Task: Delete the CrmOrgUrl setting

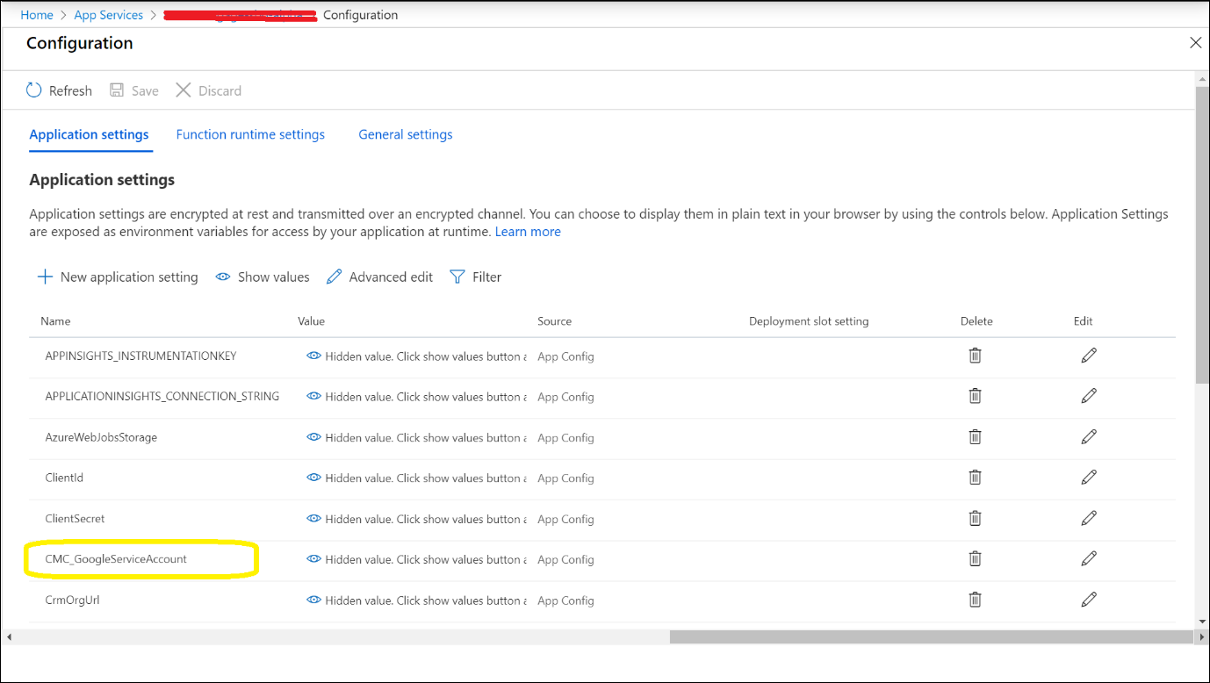Action: point(975,600)
